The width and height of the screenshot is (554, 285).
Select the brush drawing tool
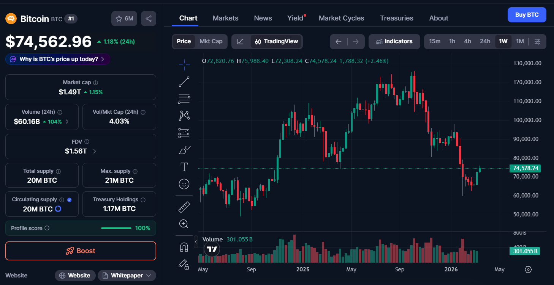(x=184, y=150)
